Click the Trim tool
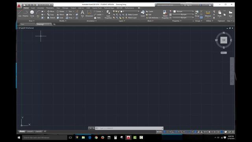The height and width of the screenshot is (142, 252). (69, 11)
